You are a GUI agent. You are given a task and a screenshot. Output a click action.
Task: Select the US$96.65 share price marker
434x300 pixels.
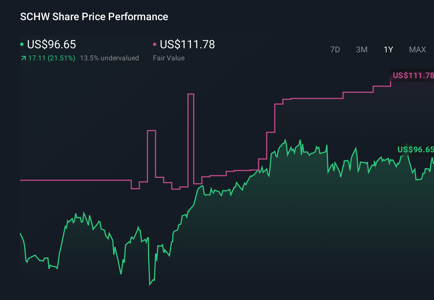pyautogui.click(x=415, y=149)
